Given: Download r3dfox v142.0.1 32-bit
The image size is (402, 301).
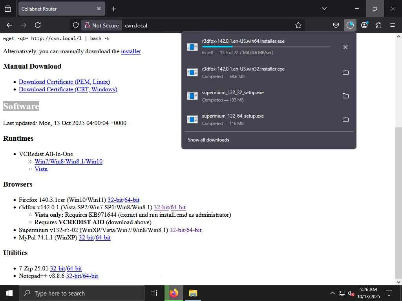Looking at the screenshot, I should click(x=161, y=207).
